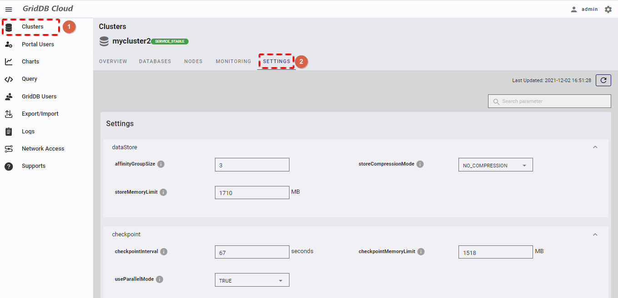Open the settings gear icon at top right
The width and height of the screenshot is (618, 298).
608,9
